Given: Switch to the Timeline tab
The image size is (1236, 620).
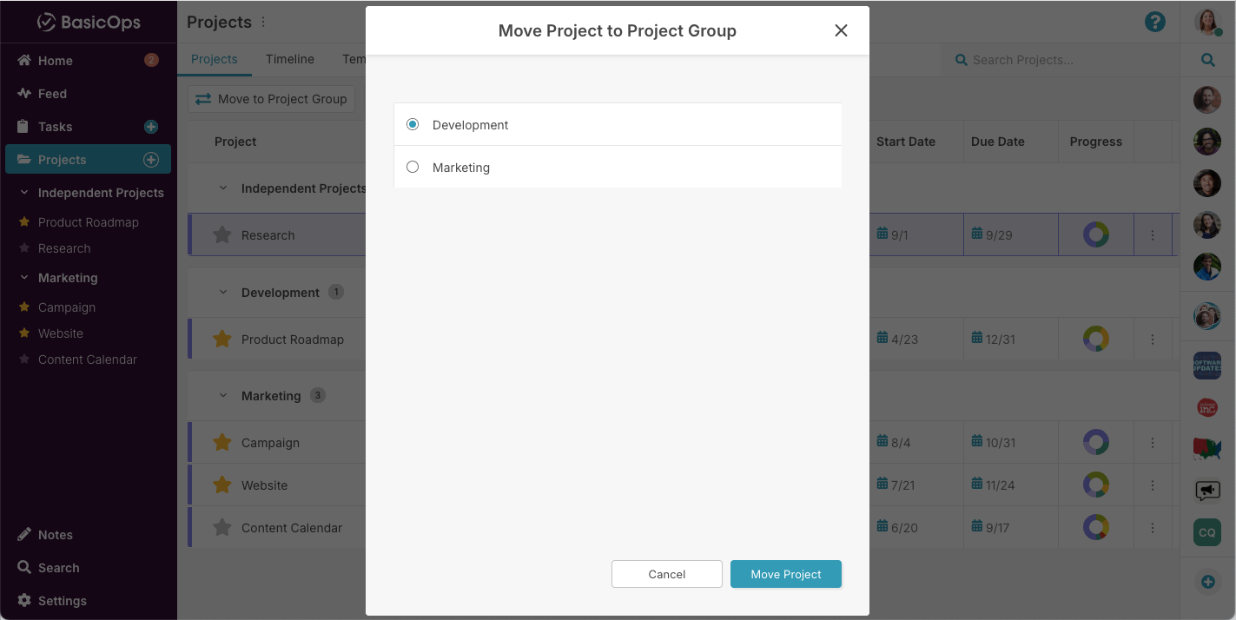Looking at the screenshot, I should (x=290, y=59).
